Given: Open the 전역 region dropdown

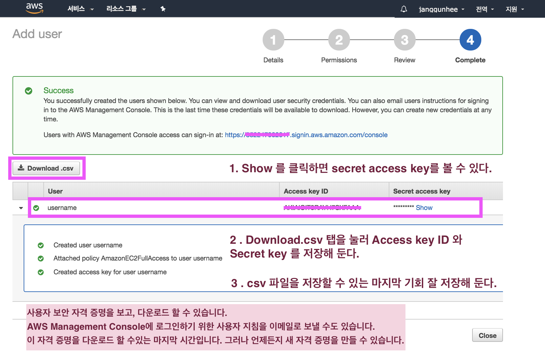Looking at the screenshot, I should 485,9.
